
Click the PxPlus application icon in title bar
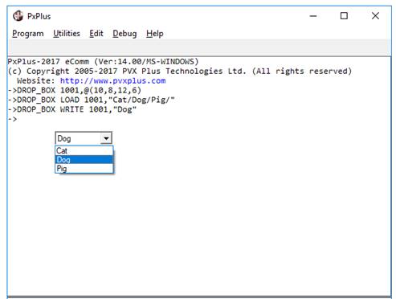pos(18,16)
